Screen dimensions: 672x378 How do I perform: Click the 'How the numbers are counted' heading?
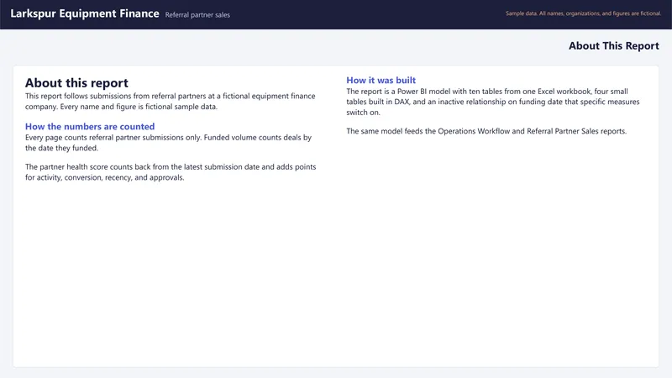click(90, 127)
